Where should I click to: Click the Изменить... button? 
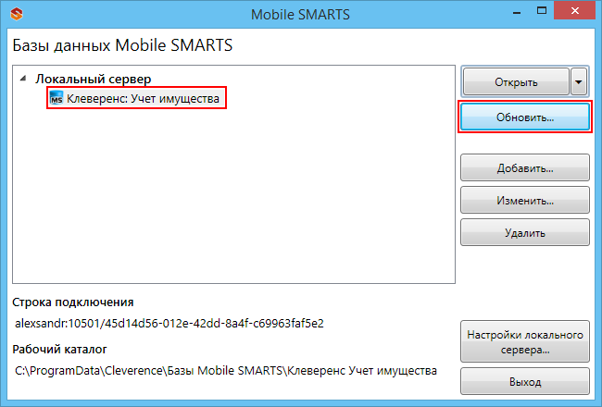[x=525, y=200]
